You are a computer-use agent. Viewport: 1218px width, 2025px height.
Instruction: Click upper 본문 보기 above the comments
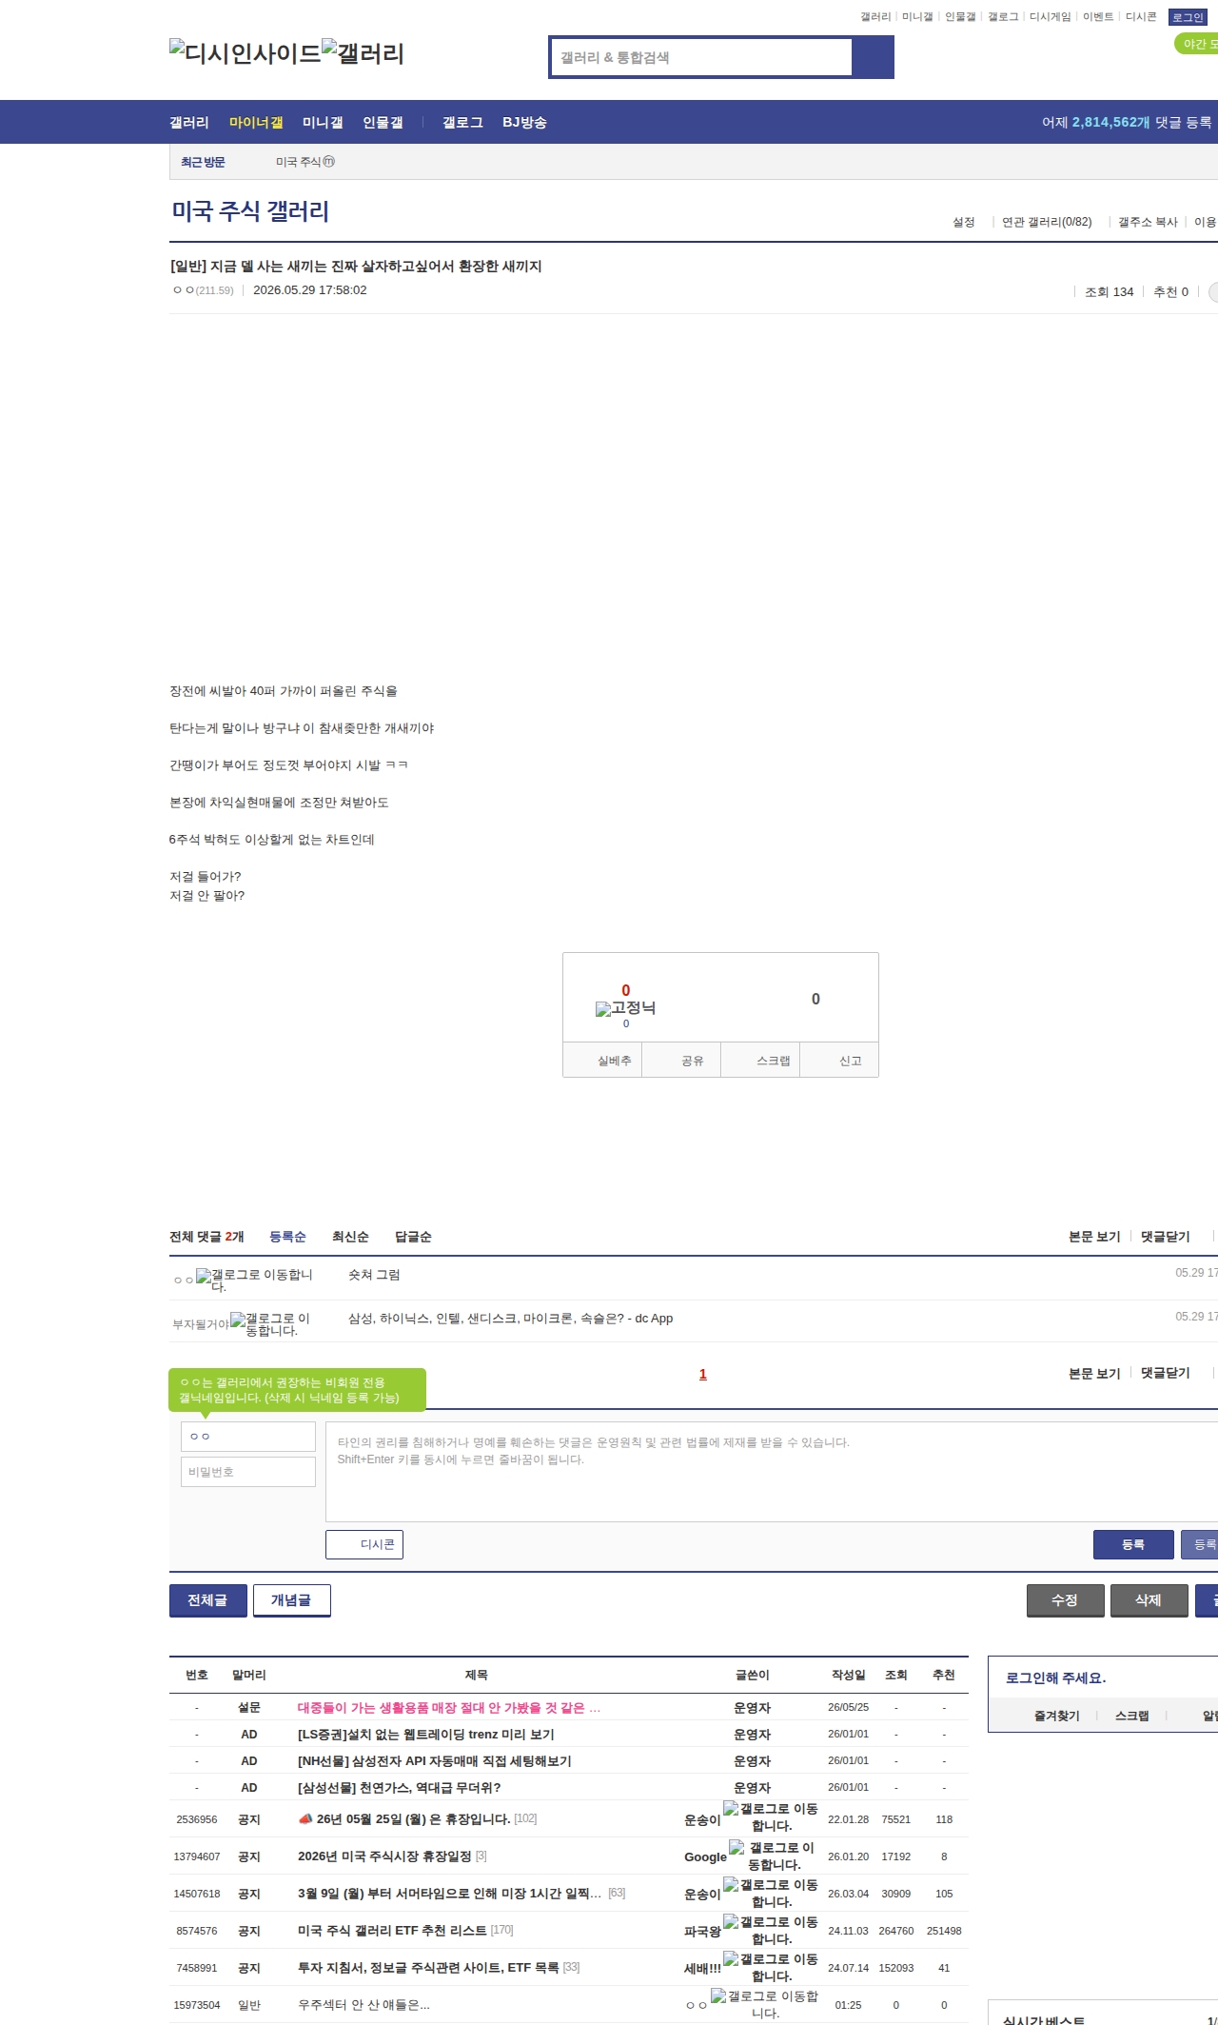tap(1094, 1236)
